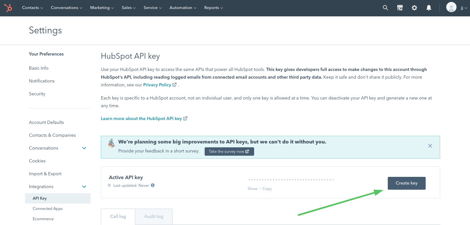Open the Marketplace storefront icon
Image resolution: width=470 pixels, height=225 pixels.
(x=400, y=8)
